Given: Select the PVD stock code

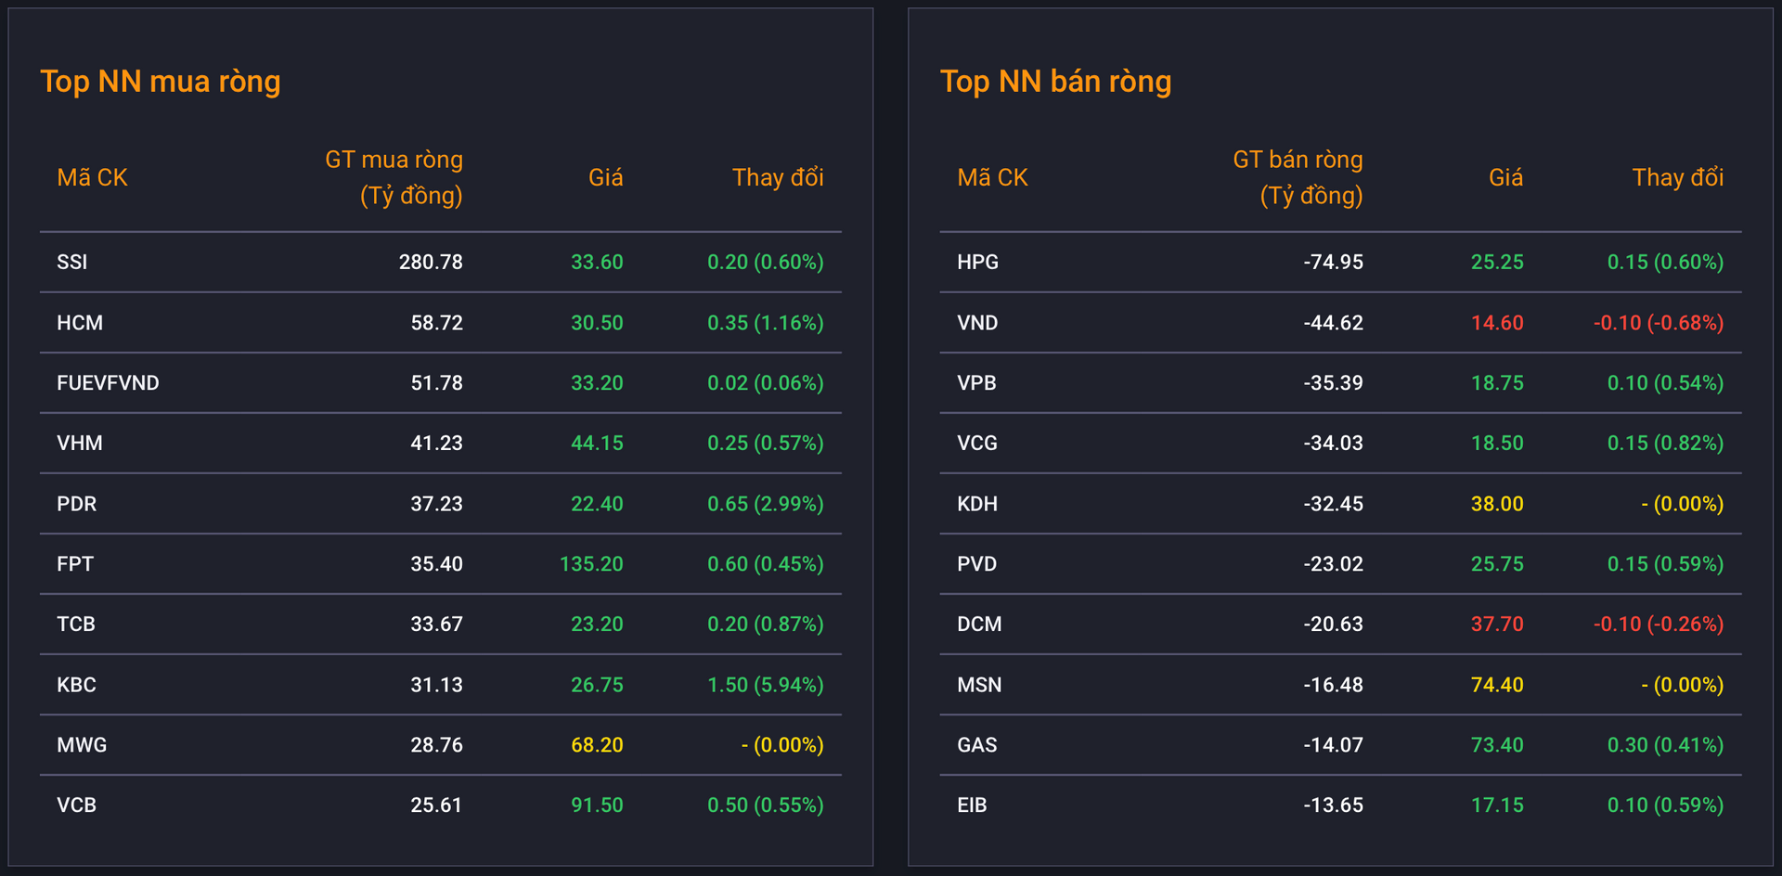Looking at the screenshot, I should click(x=977, y=564).
